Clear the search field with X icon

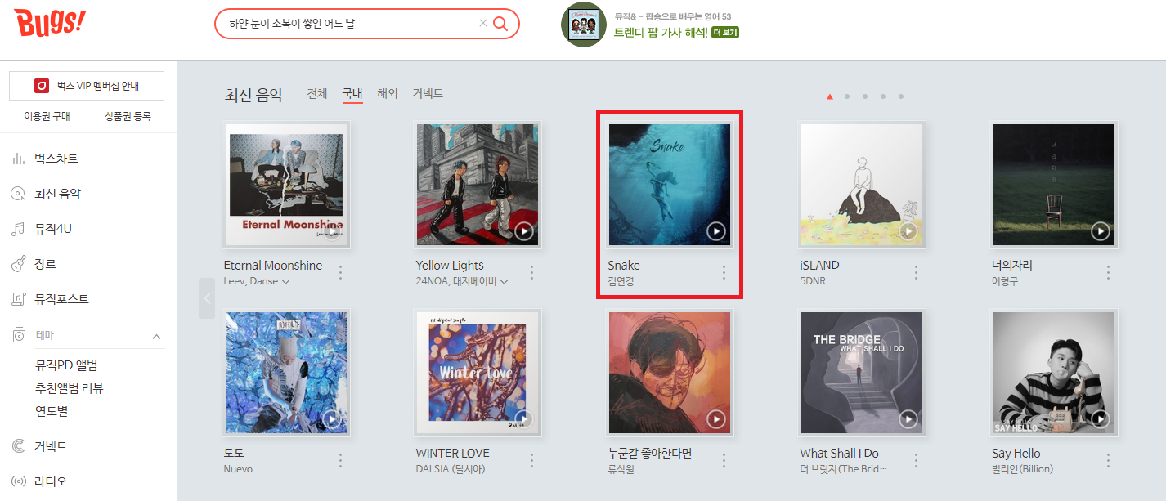[x=482, y=24]
